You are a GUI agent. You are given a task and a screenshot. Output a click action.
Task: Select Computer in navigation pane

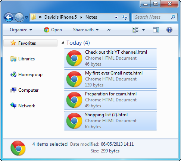[28, 90]
